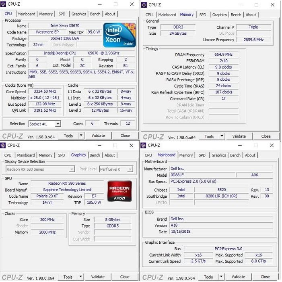The width and height of the screenshot is (282, 282).
Task: Click the GPU Code Name 'Polaris 20 XT'
Action: (x=47, y=196)
